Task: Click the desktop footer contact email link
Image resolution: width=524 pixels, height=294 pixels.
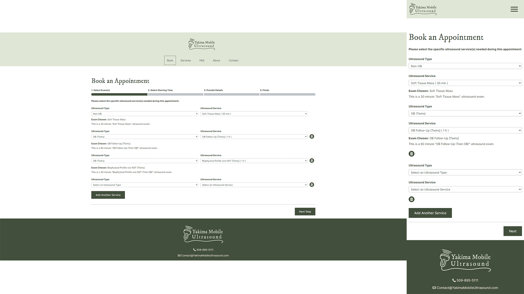Action: coord(205,256)
